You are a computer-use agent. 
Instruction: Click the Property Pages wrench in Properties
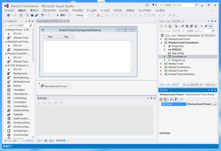[x=182, y=99]
